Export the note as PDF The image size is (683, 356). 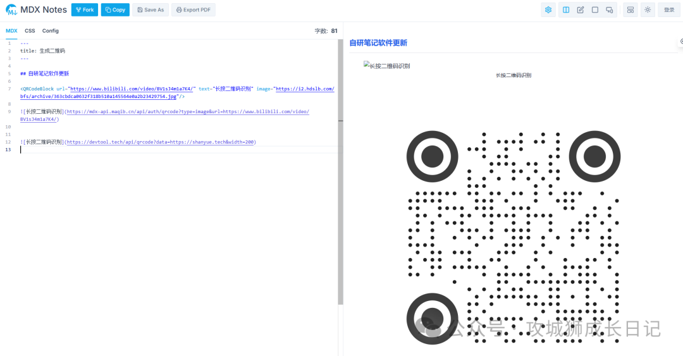tap(194, 9)
